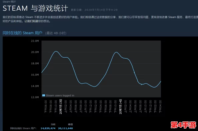Click the '20年7月13日' date axis marker

pyautogui.click(x=61, y=106)
